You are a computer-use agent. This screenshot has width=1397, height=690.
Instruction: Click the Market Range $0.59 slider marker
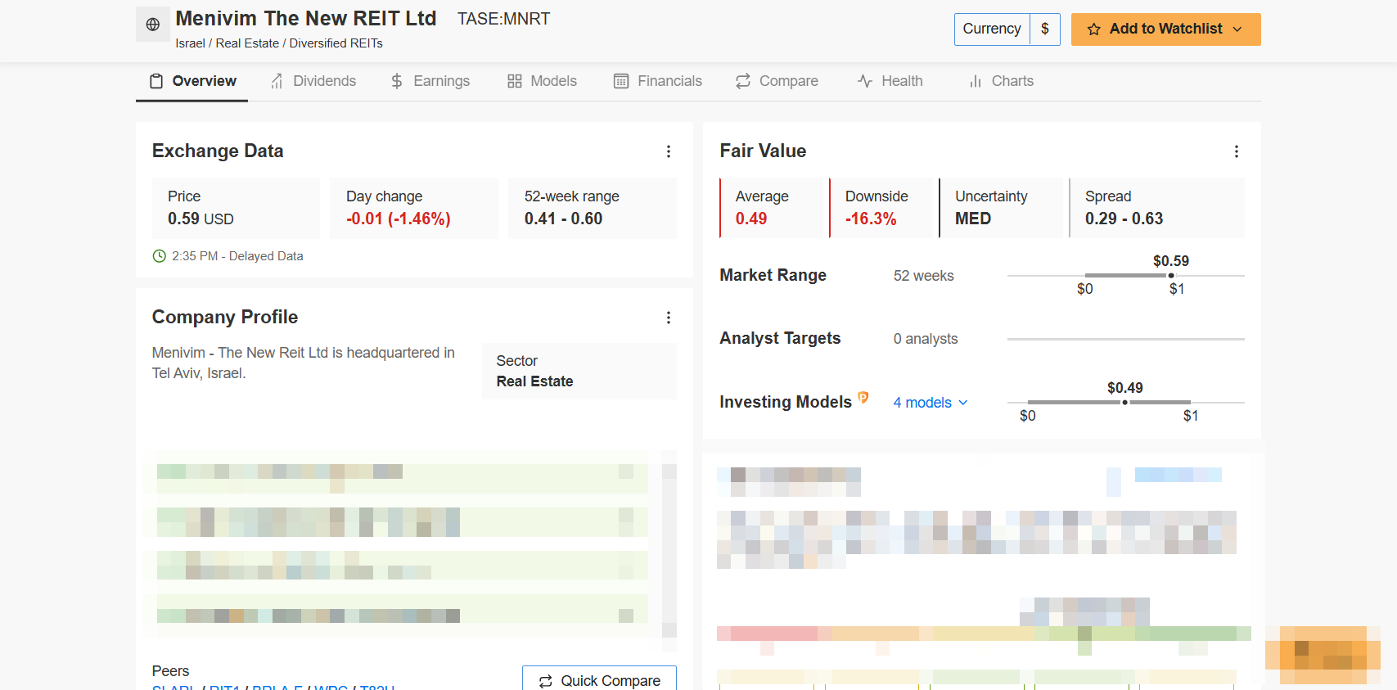(1171, 276)
